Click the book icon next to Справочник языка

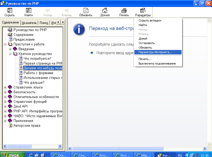10,87
